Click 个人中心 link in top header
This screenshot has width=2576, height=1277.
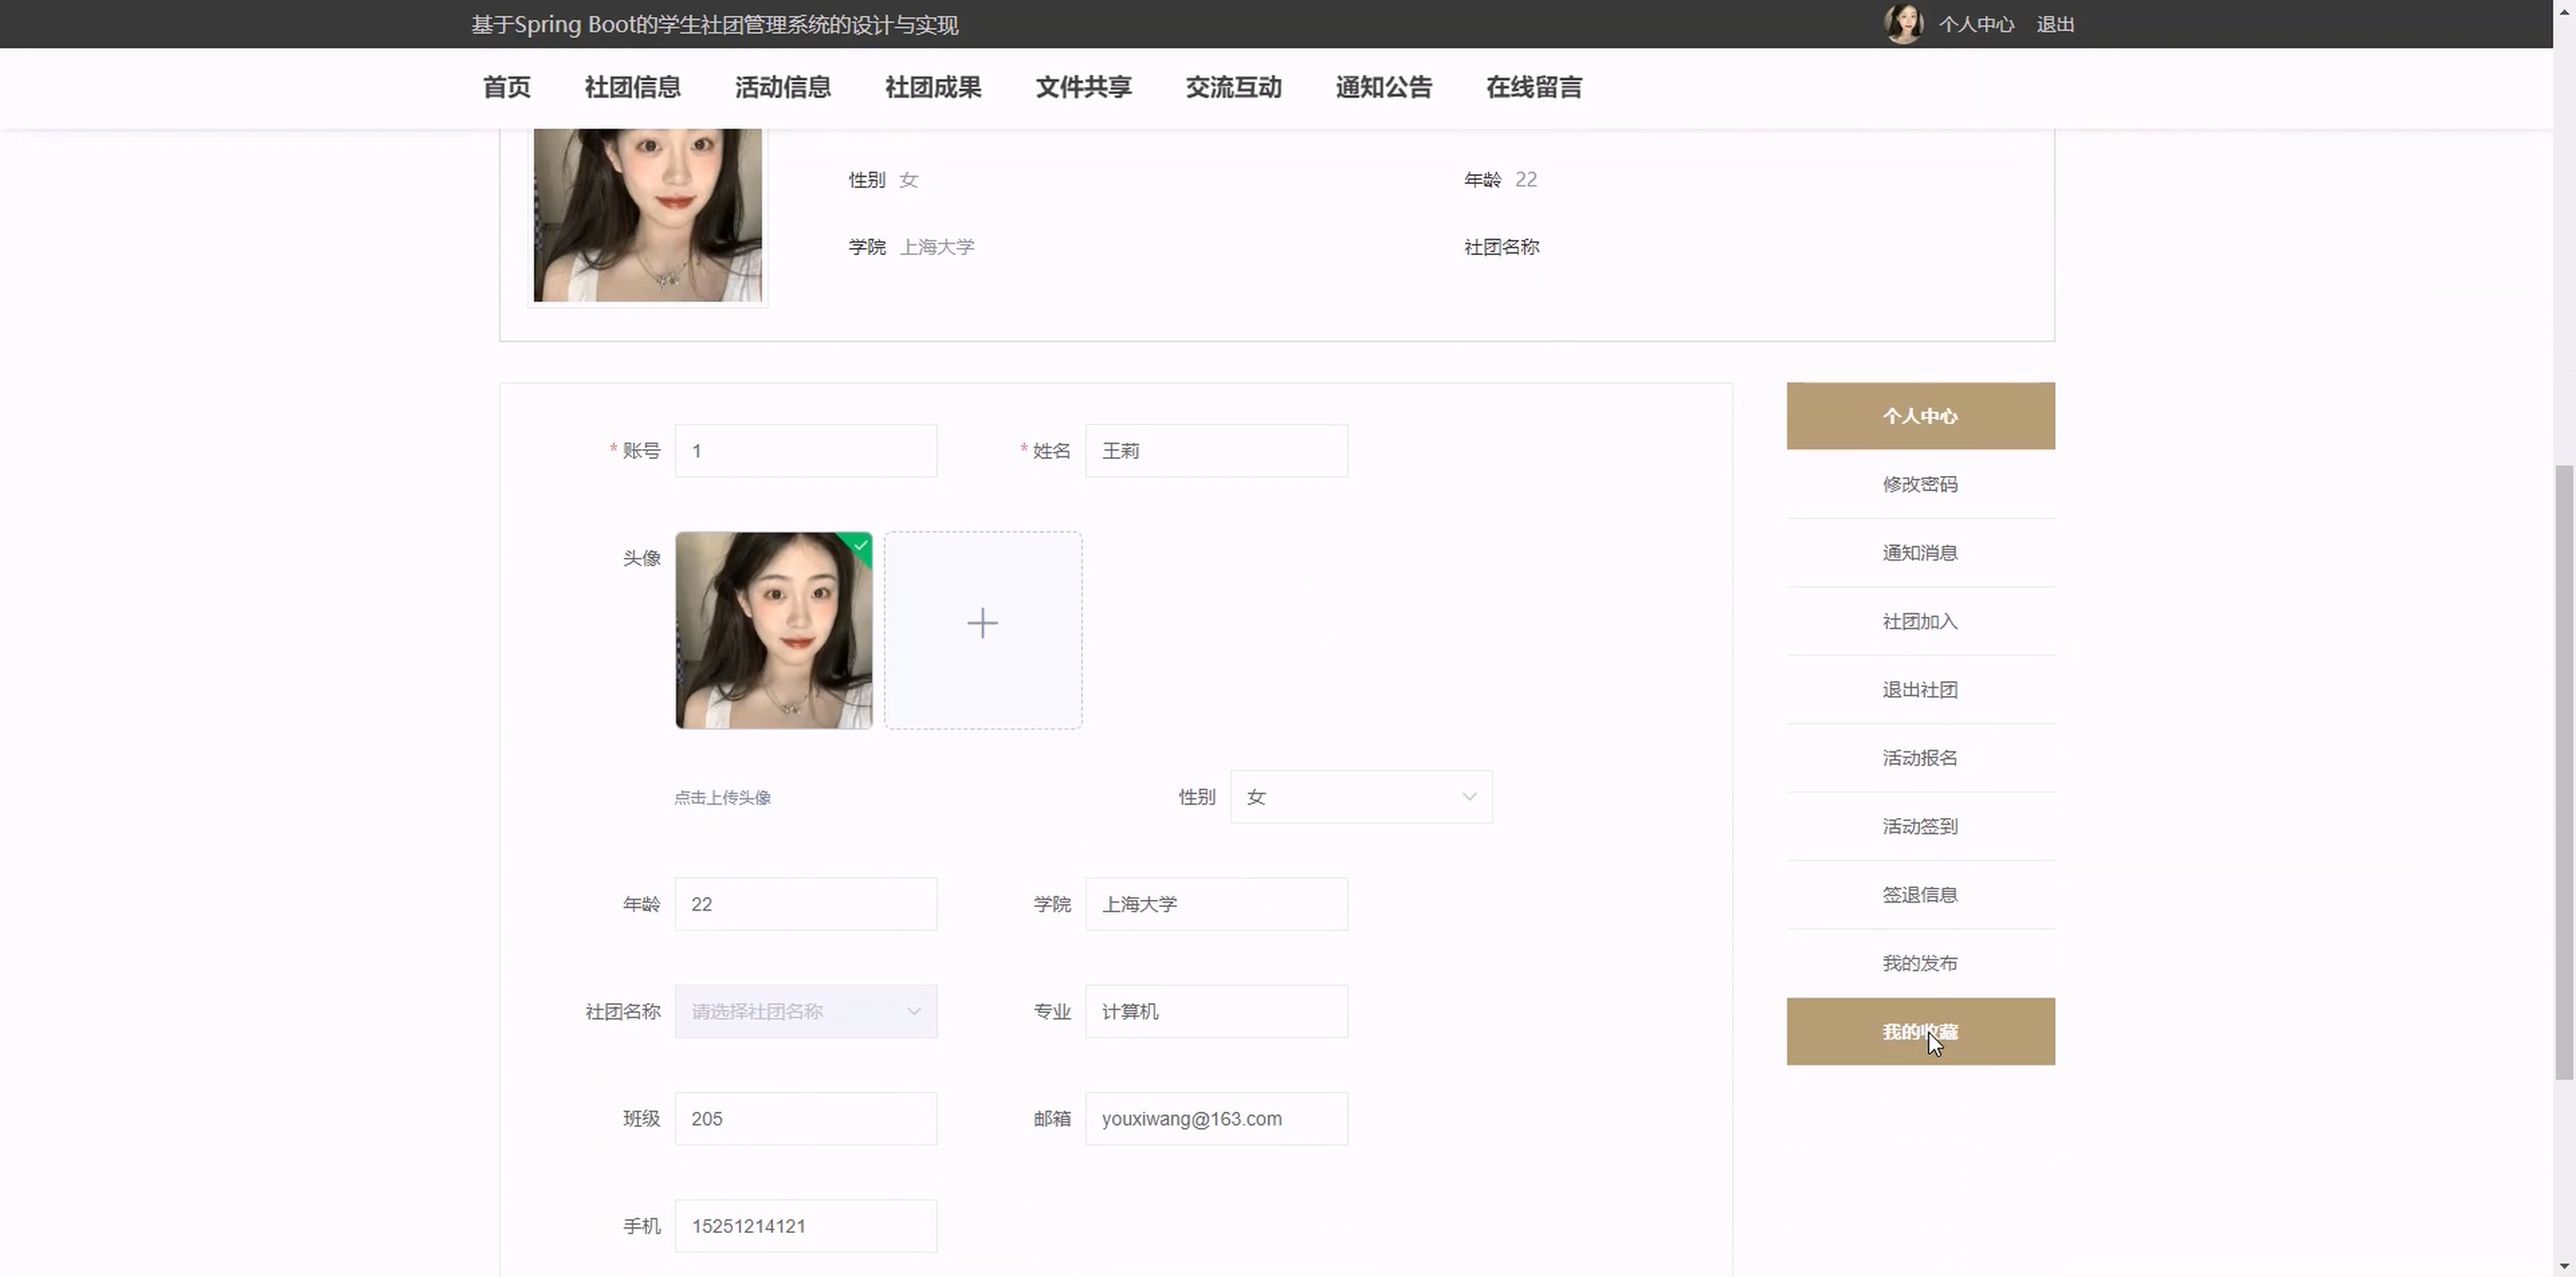(x=1976, y=24)
